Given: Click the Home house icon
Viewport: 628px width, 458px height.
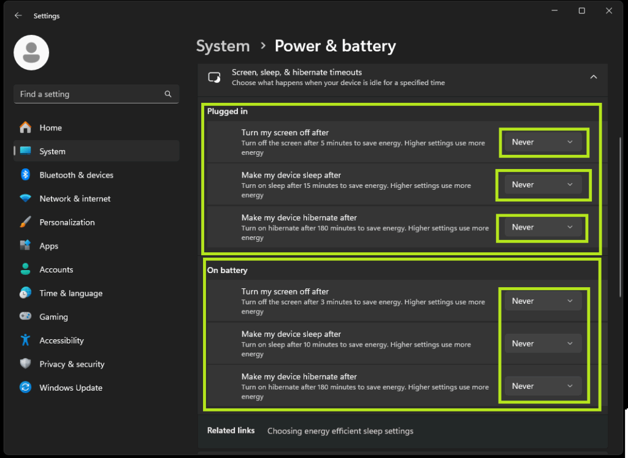Looking at the screenshot, I should (x=25, y=127).
